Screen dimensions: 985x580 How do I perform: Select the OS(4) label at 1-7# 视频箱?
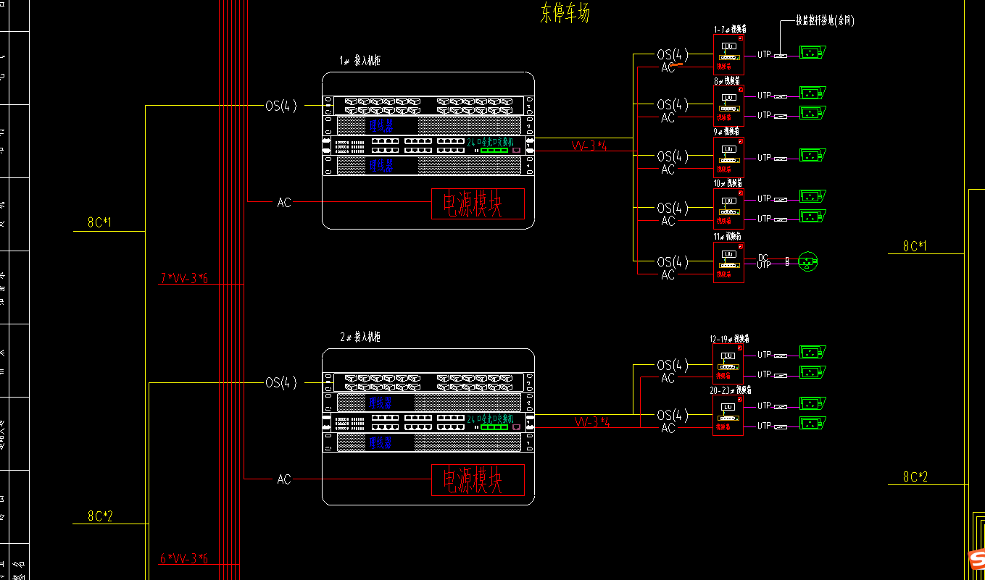click(x=673, y=54)
